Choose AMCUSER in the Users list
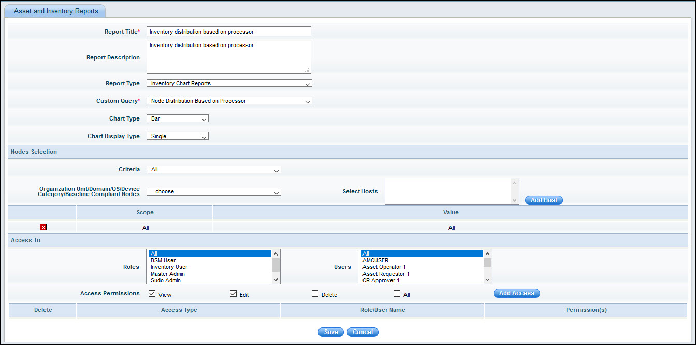 (375, 260)
